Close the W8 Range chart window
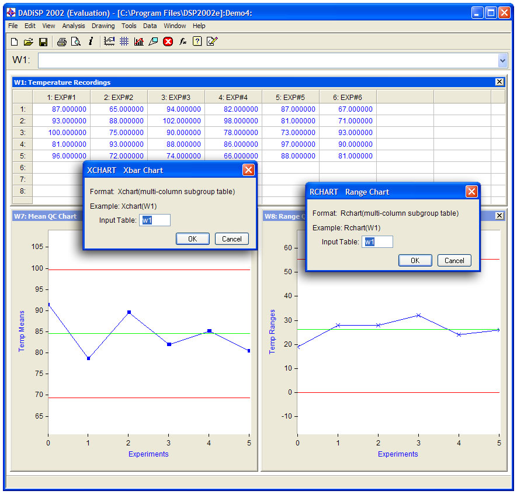This screenshot has width=517, height=494. (x=499, y=216)
